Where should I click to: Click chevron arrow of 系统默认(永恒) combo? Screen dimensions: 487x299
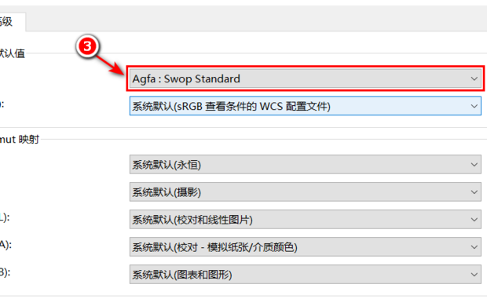coord(474,165)
